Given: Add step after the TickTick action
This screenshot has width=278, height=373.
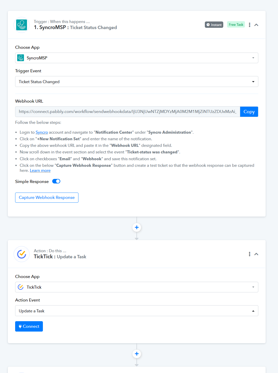Looking at the screenshot, I should coord(137,354).
